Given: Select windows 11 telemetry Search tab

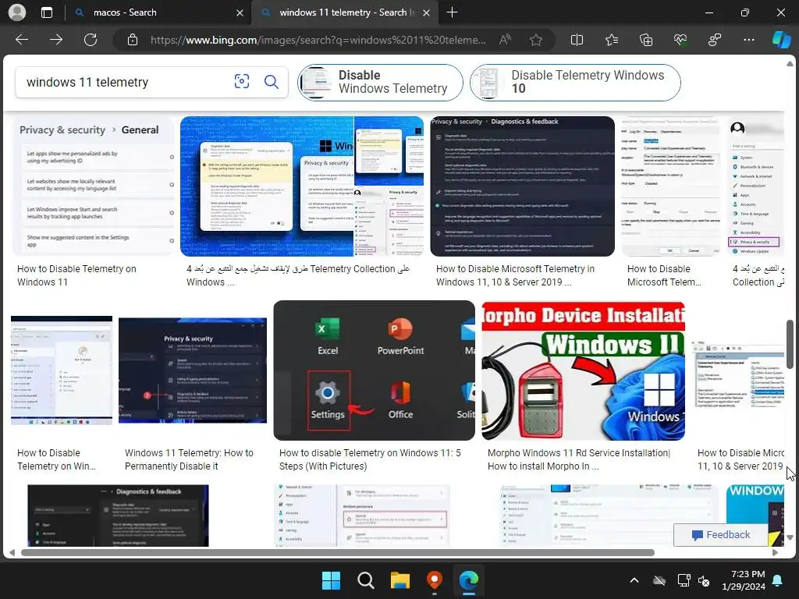Looking at the screenshot, I should 346,12.
